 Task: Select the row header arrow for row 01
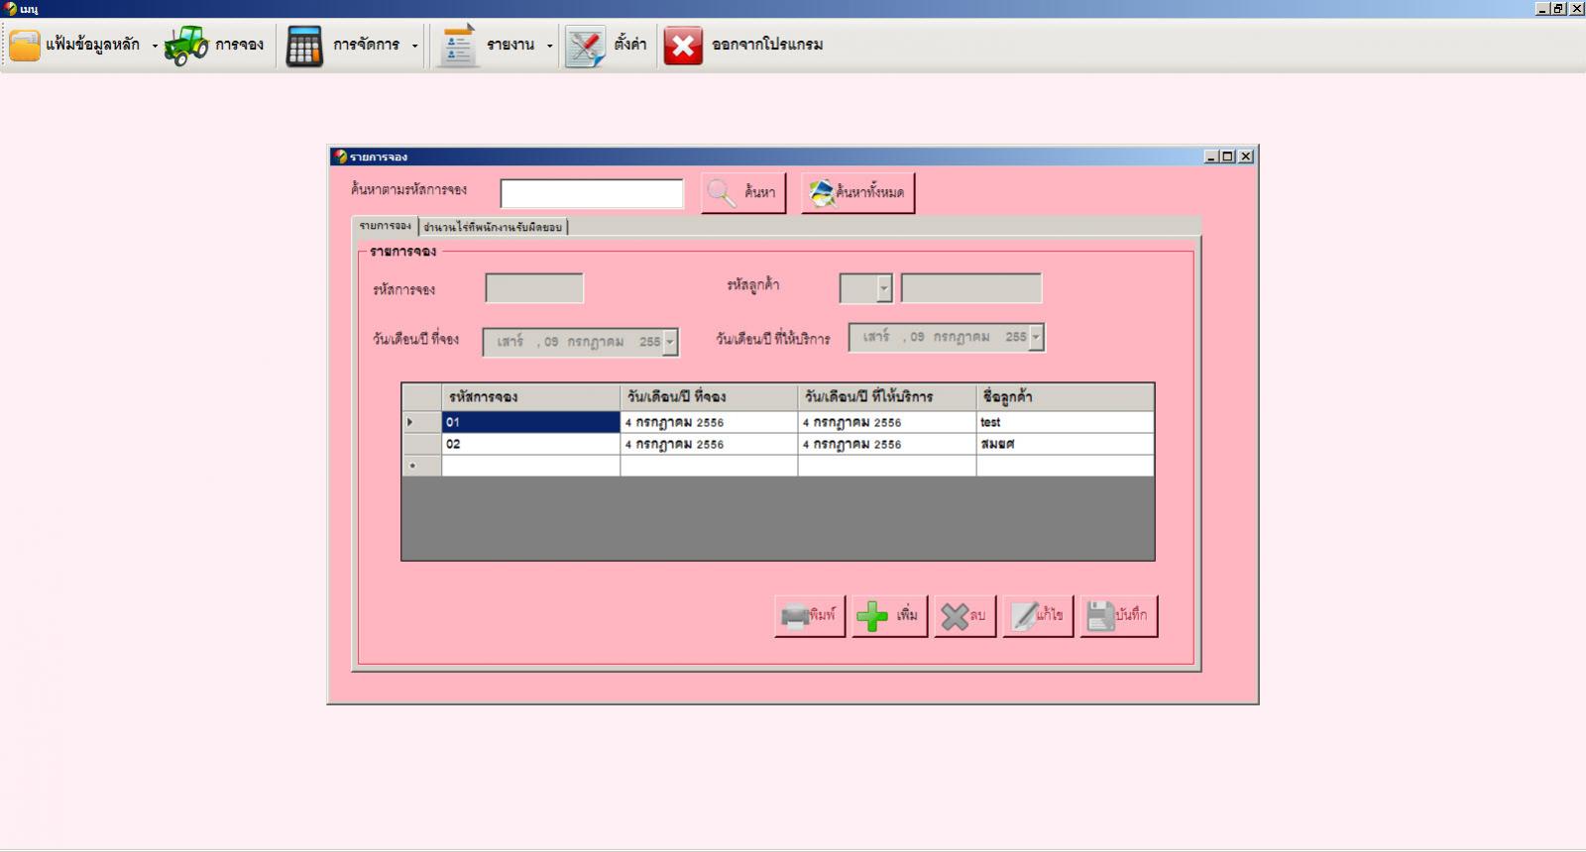click(x=421, y=422)
